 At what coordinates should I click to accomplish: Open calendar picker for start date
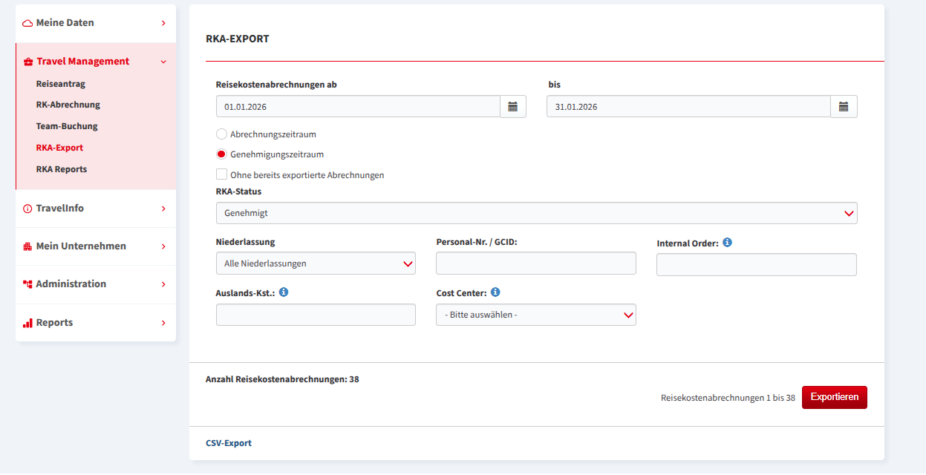(x=513, y=107)
